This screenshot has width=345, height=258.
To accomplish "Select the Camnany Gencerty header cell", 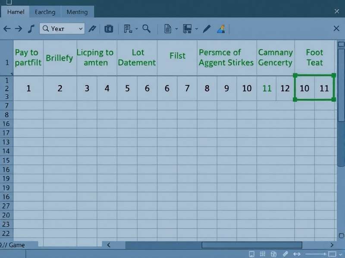I will (275, 58).
